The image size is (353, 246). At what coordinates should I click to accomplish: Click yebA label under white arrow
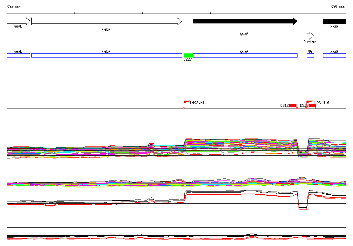point(106,30)
